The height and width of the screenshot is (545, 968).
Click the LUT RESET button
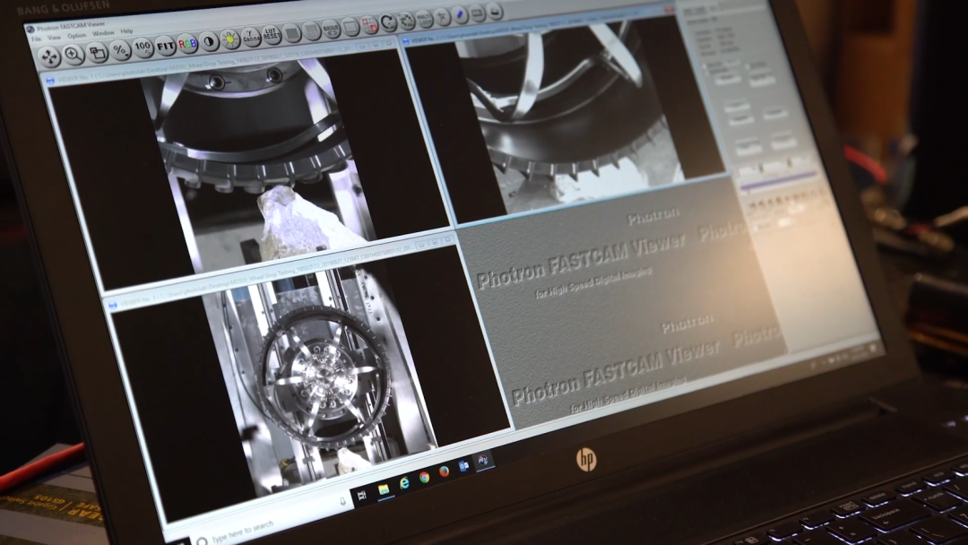[x=271, y=35]
